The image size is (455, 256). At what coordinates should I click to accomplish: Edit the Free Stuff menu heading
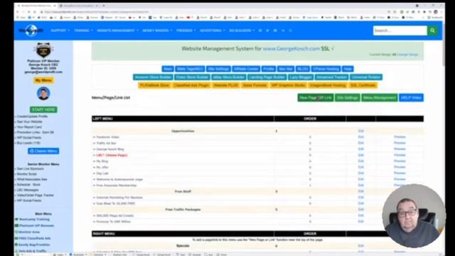(360, 191)
